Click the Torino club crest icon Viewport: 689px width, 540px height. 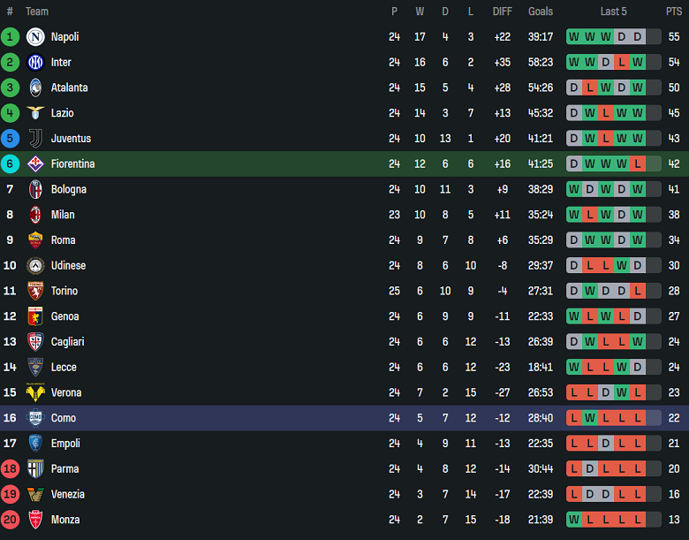tap(35, 291)
